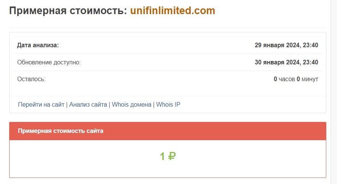This screenshot has width=337, height=184.
Task: Open the Whois IP link
Action: click(168, 104)
